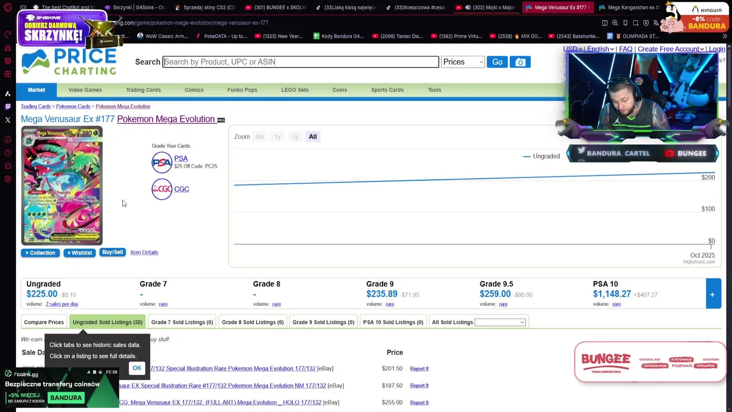The height and width of the screenshot is (412, 732).
Task: Add card with + Collection button
Action: pyautogui.click(x=40, y=253)
